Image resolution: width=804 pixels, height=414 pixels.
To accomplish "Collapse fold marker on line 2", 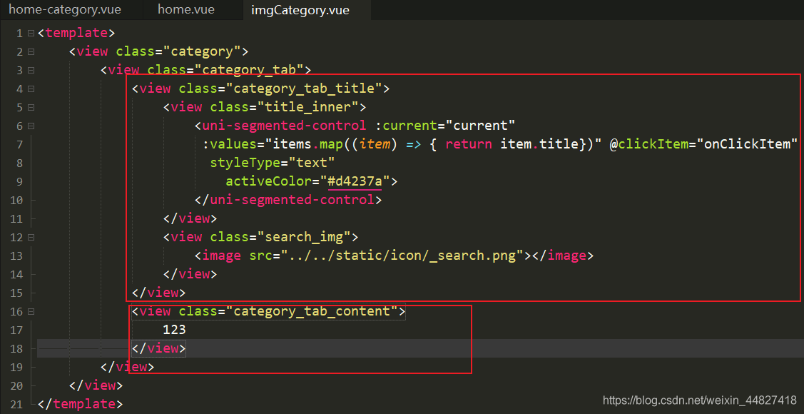I will (31, 52).
